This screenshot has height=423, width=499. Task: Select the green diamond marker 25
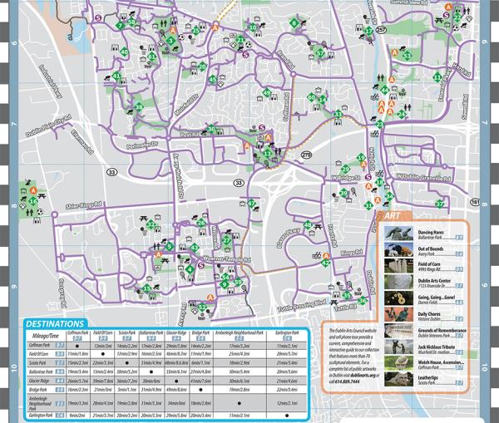pos(196,31)
